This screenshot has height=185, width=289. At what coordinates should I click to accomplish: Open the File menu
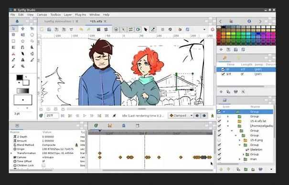pyautogui.click(x=12, y=15)
